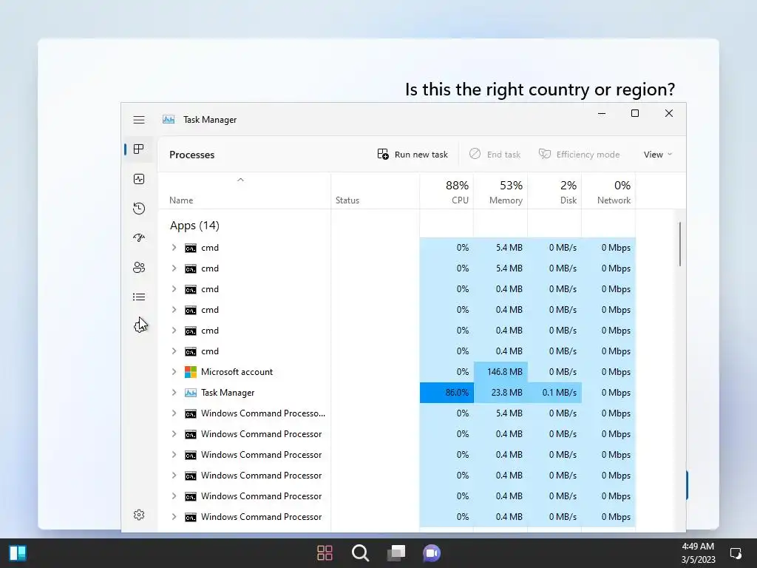Expand the last Windows Command Processor row
Screen dimensions: 757x568
coord(174,517)
